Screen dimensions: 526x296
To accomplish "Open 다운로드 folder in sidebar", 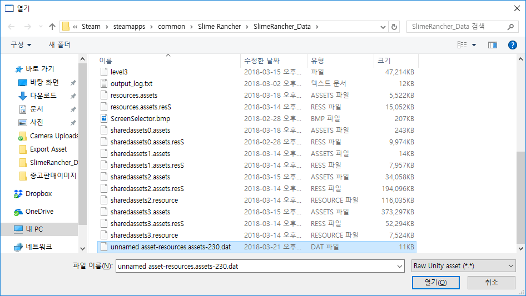I will (x=43, y=96).
